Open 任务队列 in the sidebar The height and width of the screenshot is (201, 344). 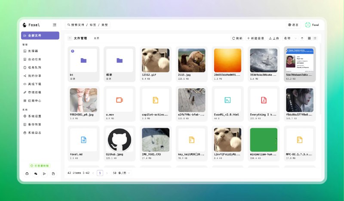pyautogui.click(x=34, y=68)
